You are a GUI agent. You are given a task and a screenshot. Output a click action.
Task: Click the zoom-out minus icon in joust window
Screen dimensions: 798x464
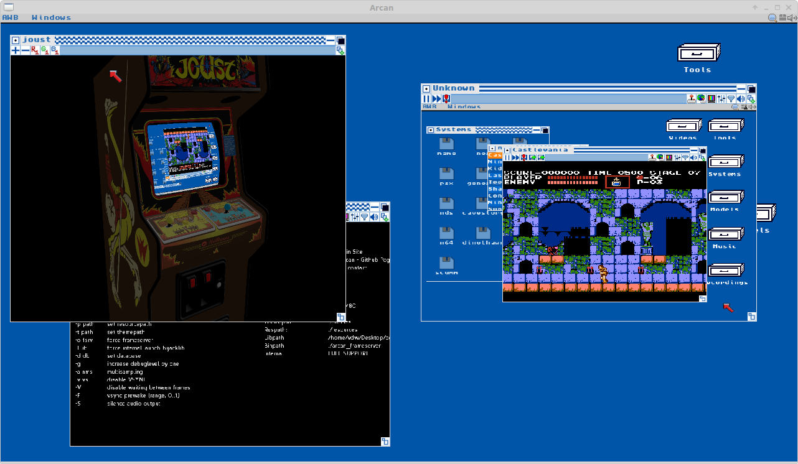[x=25, y=50]
